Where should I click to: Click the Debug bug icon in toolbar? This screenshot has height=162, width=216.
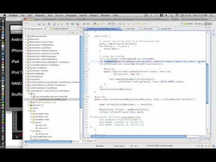pos(68,24)
